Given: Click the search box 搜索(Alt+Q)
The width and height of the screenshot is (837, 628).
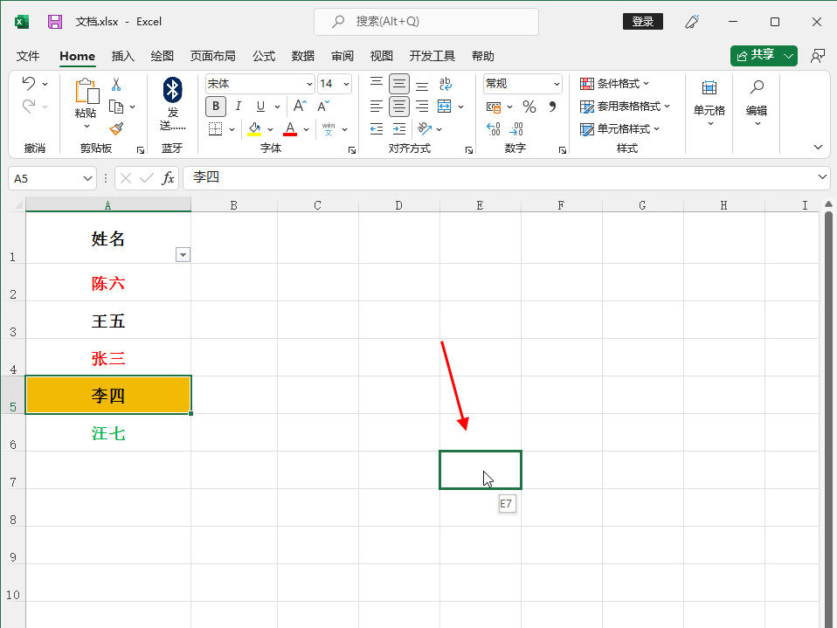Looking at the screenshot, I should tap(426, 22).
